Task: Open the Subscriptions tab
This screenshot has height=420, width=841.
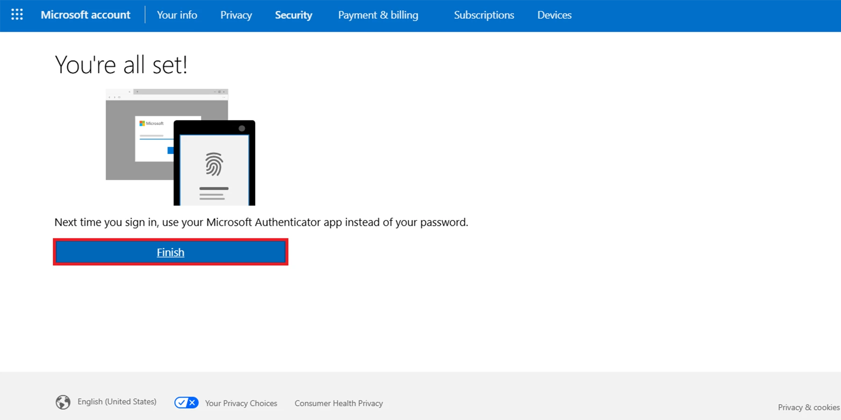Action: click(x=484, y=15)
